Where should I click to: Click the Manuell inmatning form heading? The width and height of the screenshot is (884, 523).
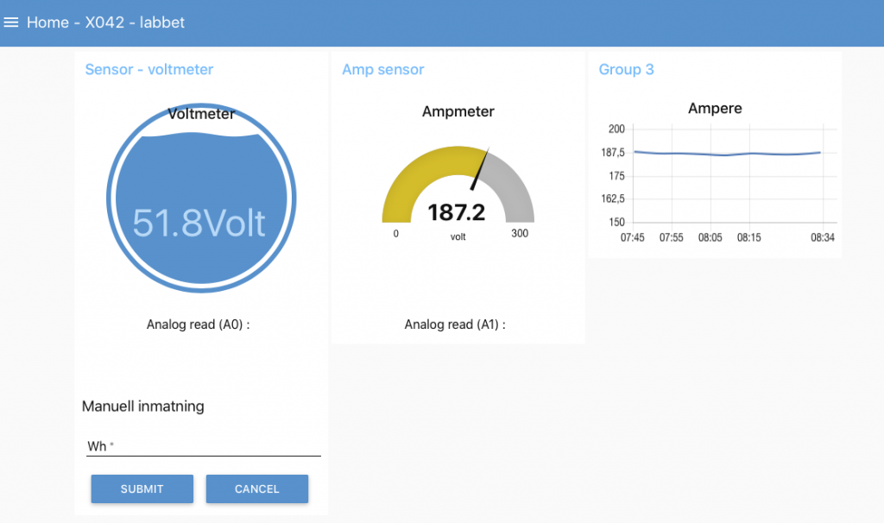click(x=143, y=406)
